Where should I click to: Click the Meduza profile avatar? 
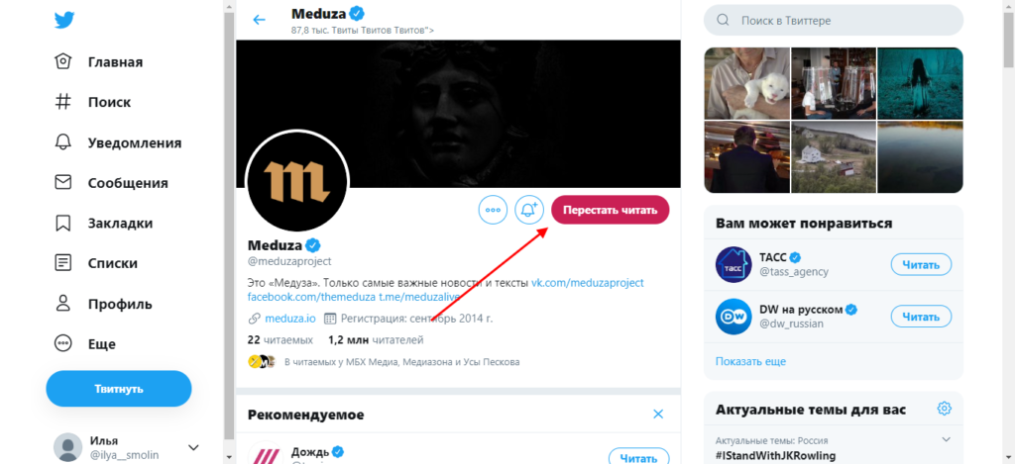(x=294, y=178)
